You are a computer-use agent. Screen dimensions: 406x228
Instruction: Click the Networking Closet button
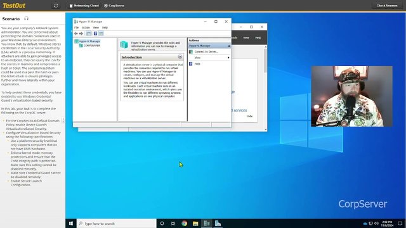[84, 6]
